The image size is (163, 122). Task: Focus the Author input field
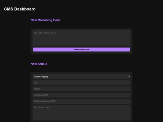pos(81,89)
